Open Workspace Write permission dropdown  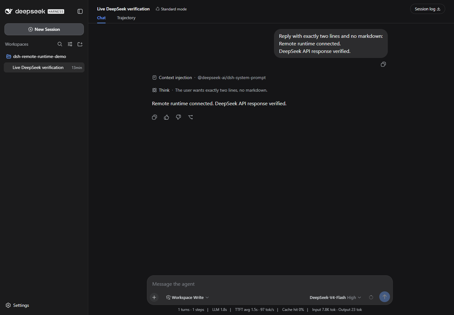point(188,297)
